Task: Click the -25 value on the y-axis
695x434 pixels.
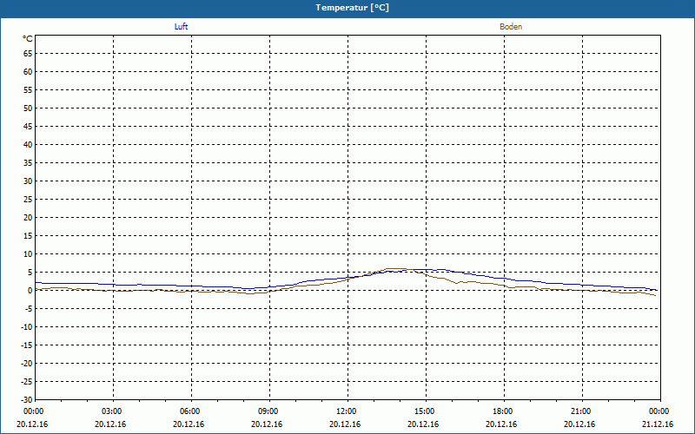Action: click(x=27, y=382)
